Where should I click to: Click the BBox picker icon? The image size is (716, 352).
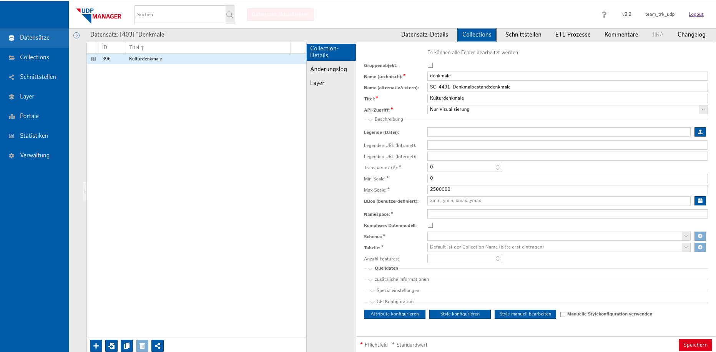coord(700,201)
